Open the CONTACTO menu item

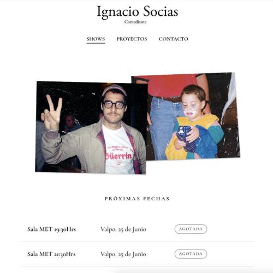174,39
